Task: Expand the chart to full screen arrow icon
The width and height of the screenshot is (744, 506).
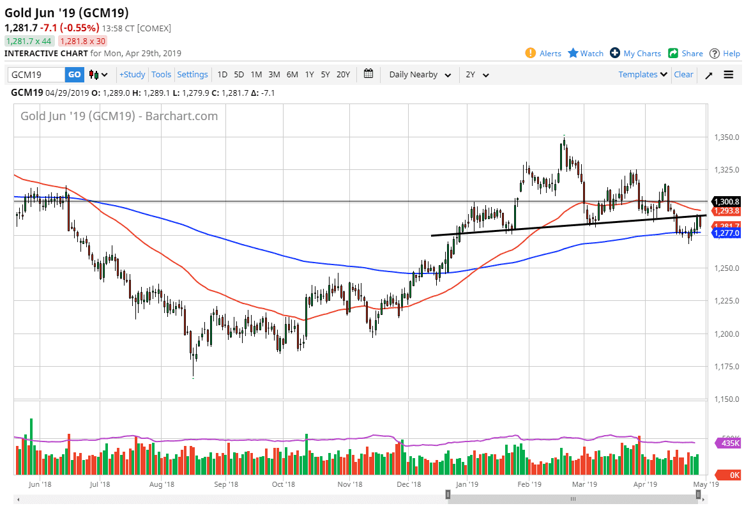Action: (708, 74)
